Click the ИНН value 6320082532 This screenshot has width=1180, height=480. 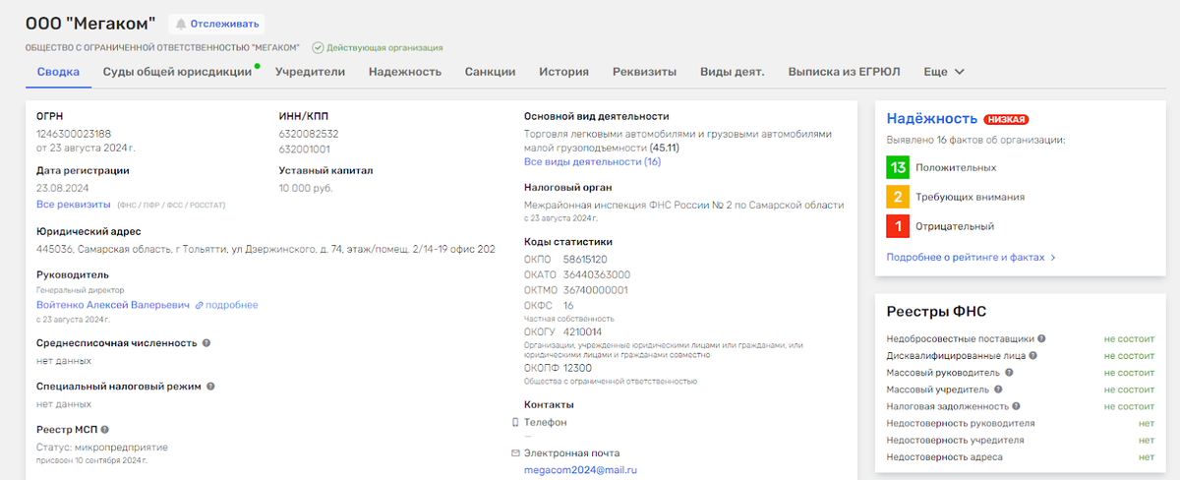(309, 134)
